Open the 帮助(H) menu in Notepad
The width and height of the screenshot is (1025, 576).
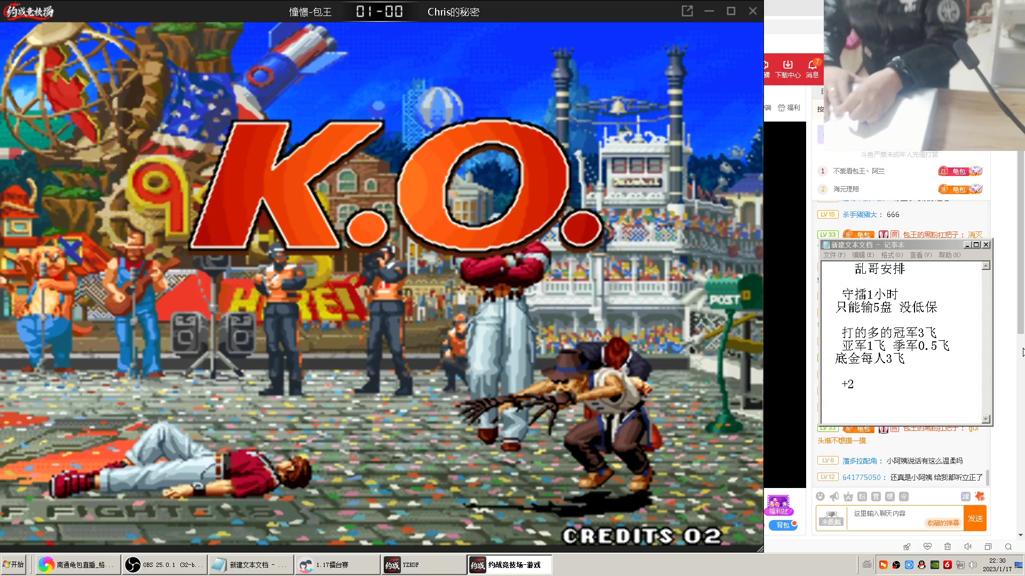[x=950, y=255]
